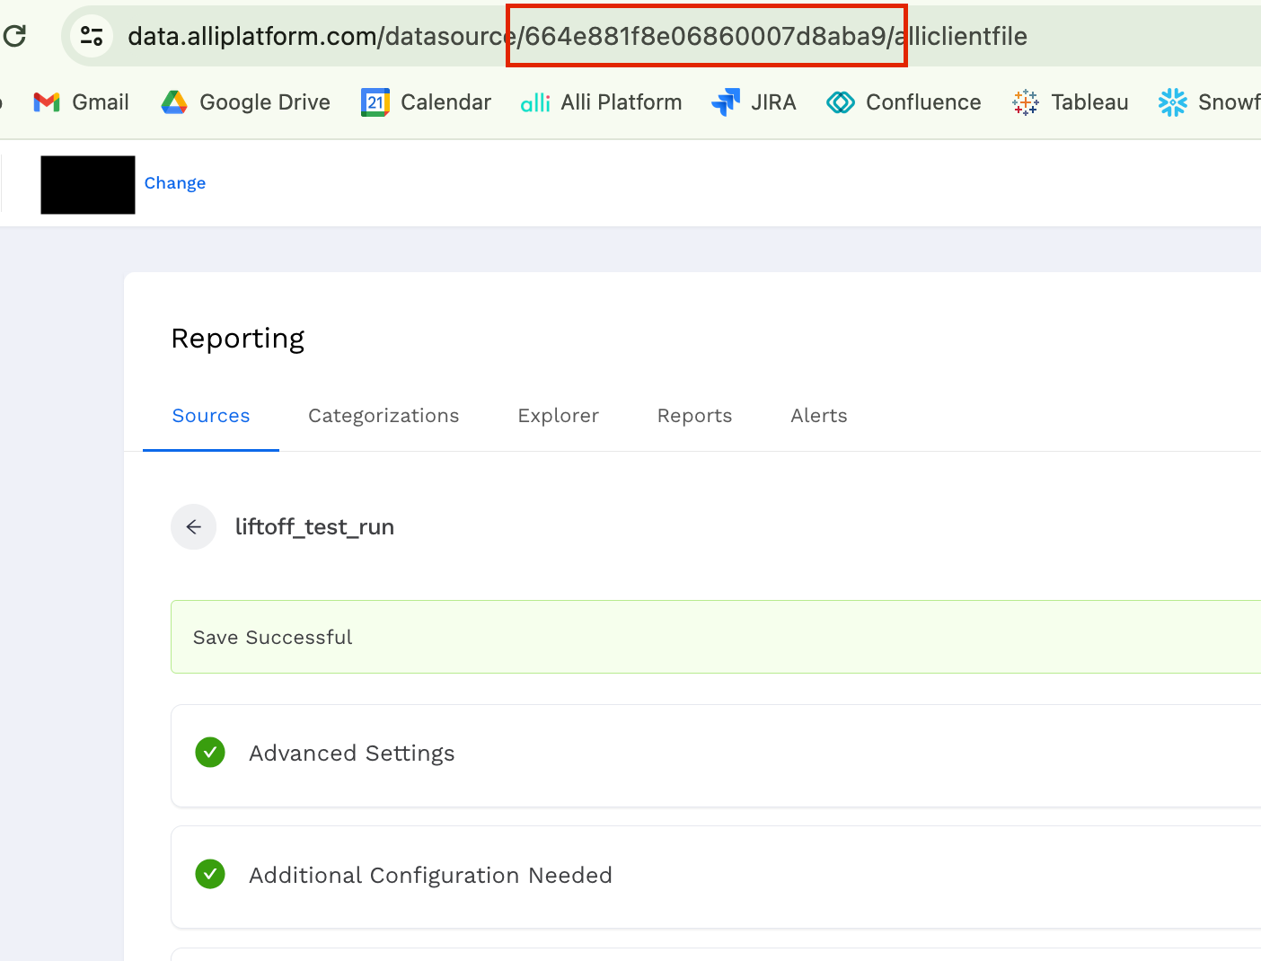Open the JIRA bookmark

(754, 102)
